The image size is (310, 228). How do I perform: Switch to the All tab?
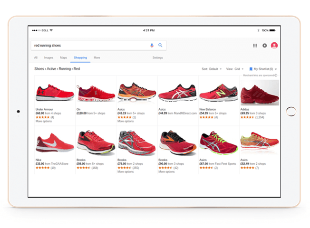click(36, 57)
